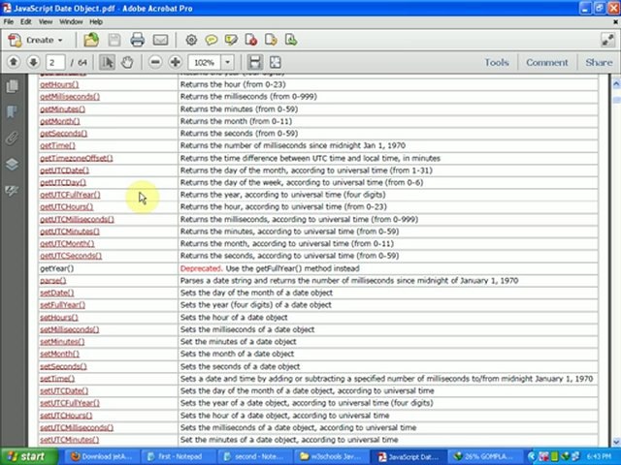The width and height of the screenshot is (621, 465).
Task: Follow the getHours() link
Action: click(x=59, y=84)
